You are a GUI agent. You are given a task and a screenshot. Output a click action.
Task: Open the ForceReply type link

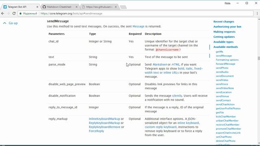point(96,131)
